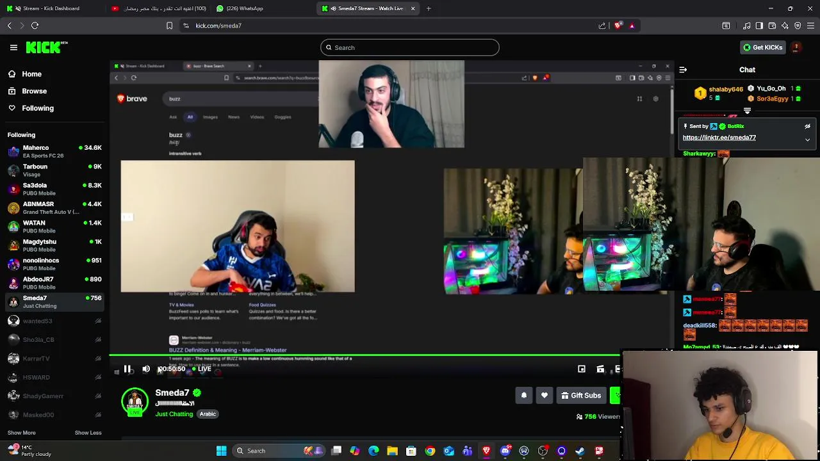
Task: Open the Brave browser main menu
Action: point(811,26)
